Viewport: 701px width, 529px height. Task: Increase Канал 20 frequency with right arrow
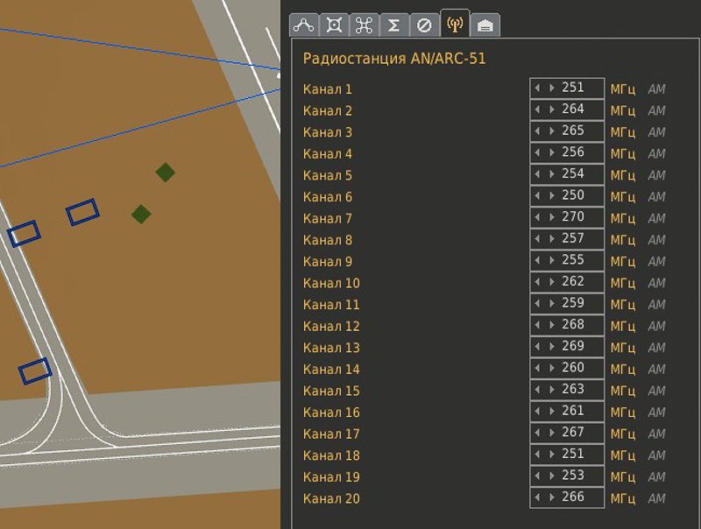(x=551, y=498)
